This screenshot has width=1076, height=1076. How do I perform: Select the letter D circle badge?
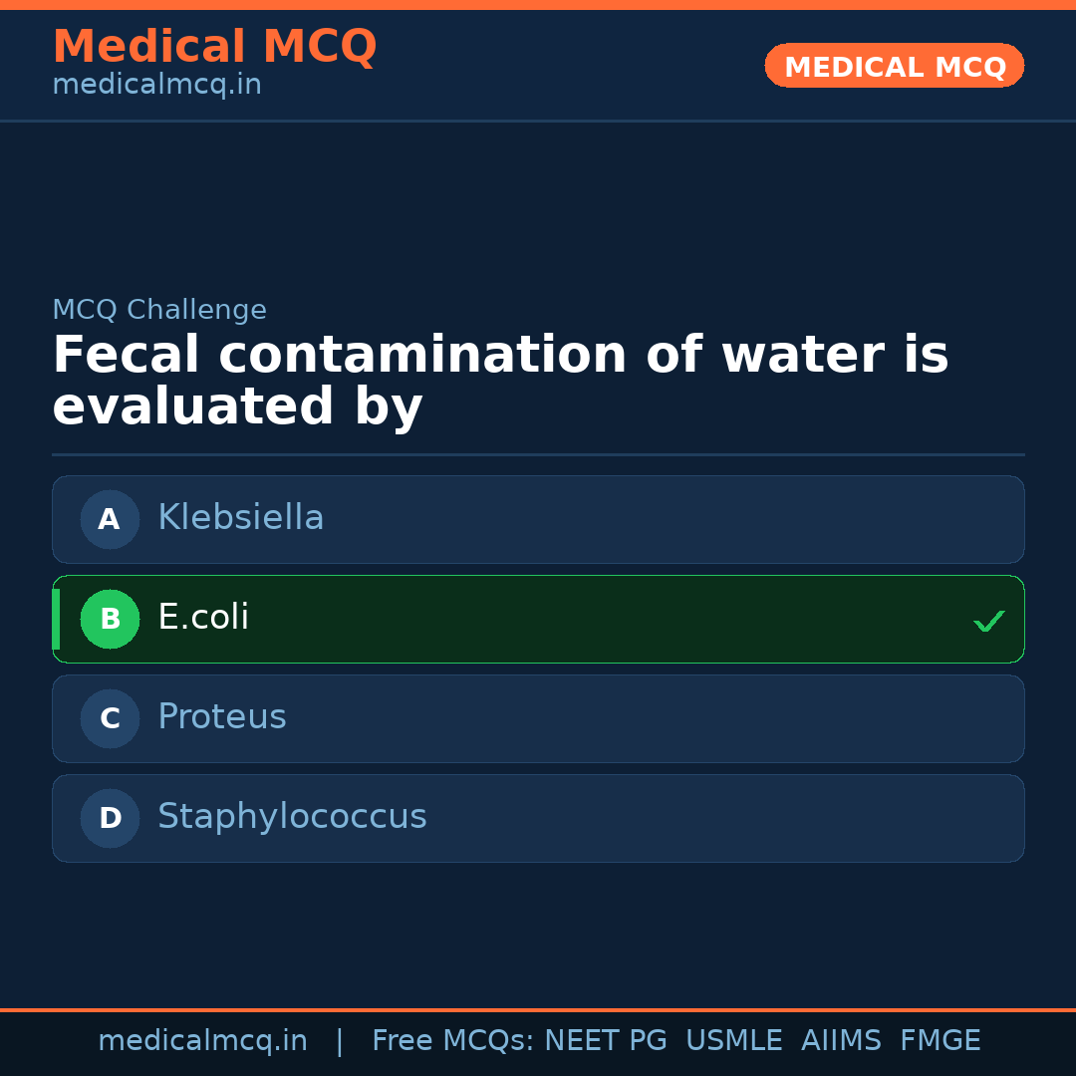pos(110,818)
